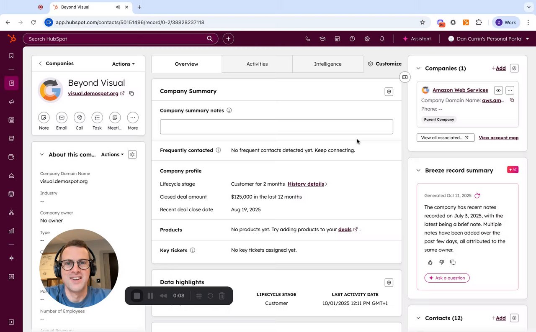The image size is (536, 332).
Task: Open Companies association settings gear
Action: [515, 68]
